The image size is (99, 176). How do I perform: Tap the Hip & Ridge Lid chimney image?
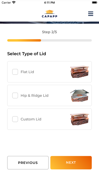click(80, 96)
